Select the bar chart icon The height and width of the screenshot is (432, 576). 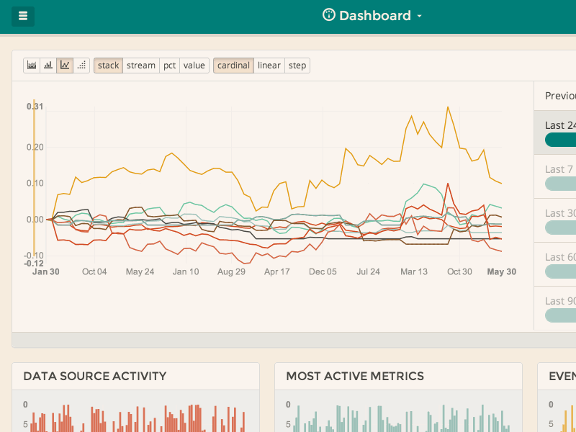(x=48, y=65)
